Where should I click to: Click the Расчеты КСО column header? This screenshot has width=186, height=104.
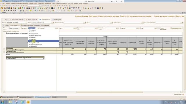[x=158, y=42]
